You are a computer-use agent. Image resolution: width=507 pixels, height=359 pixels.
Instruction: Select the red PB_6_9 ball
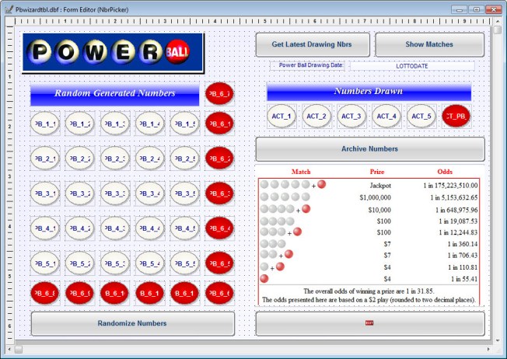coord(80,293)
